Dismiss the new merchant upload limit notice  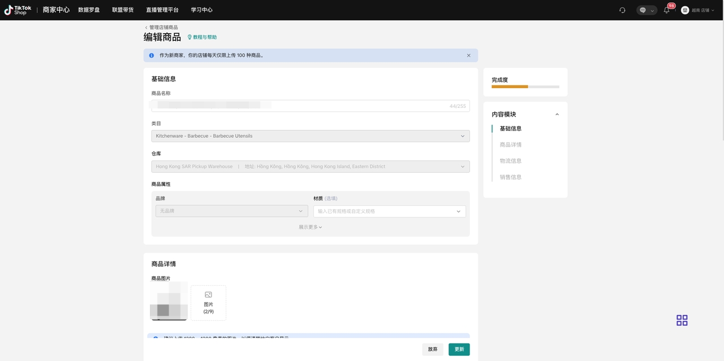tap(468, 55)
